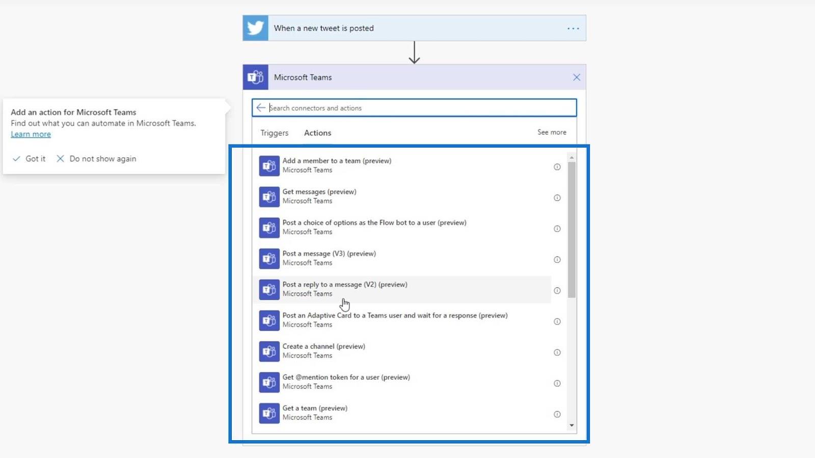The image size is (815, 458).
Task: Show info for Get messages action
Action: (x=557, y=198)
